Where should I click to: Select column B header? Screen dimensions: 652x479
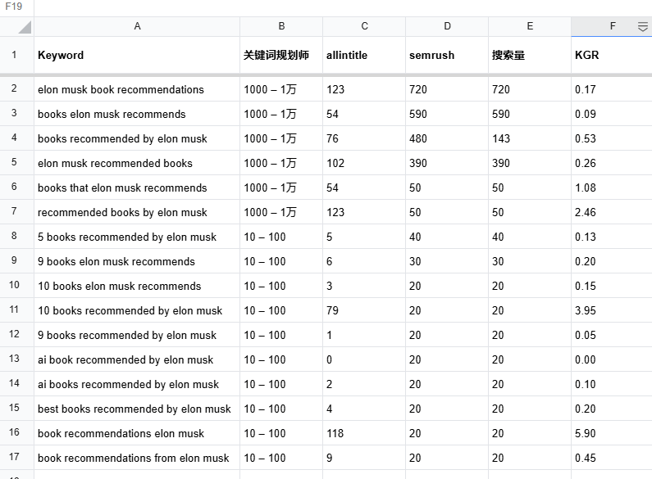point(281,26)
